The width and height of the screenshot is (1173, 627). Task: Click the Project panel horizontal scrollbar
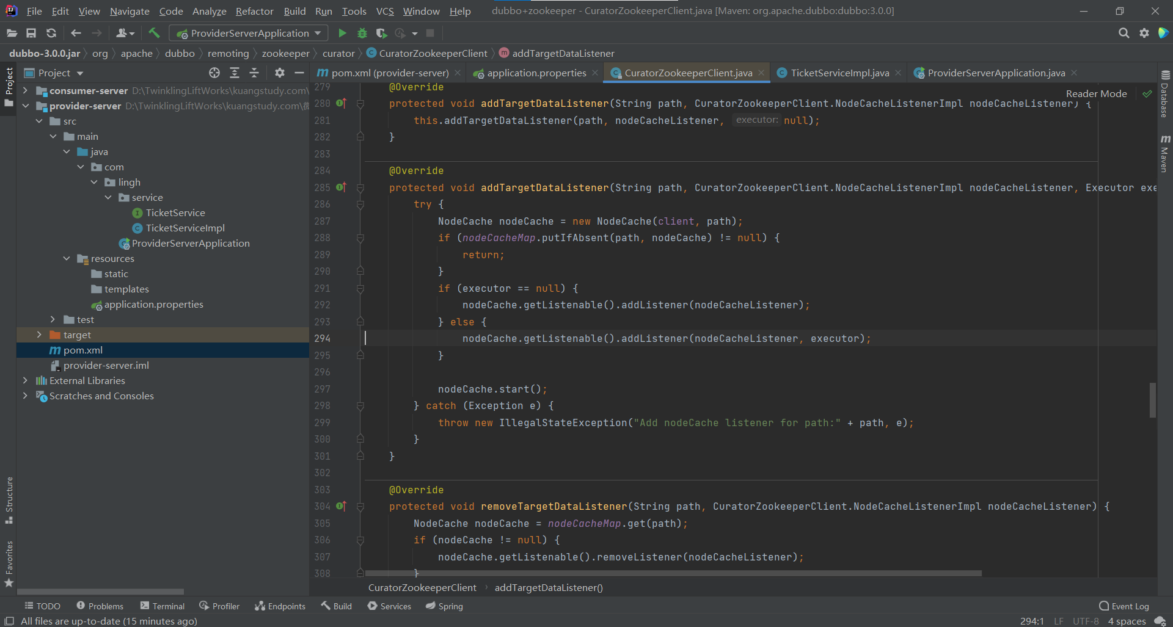[101, 591]
